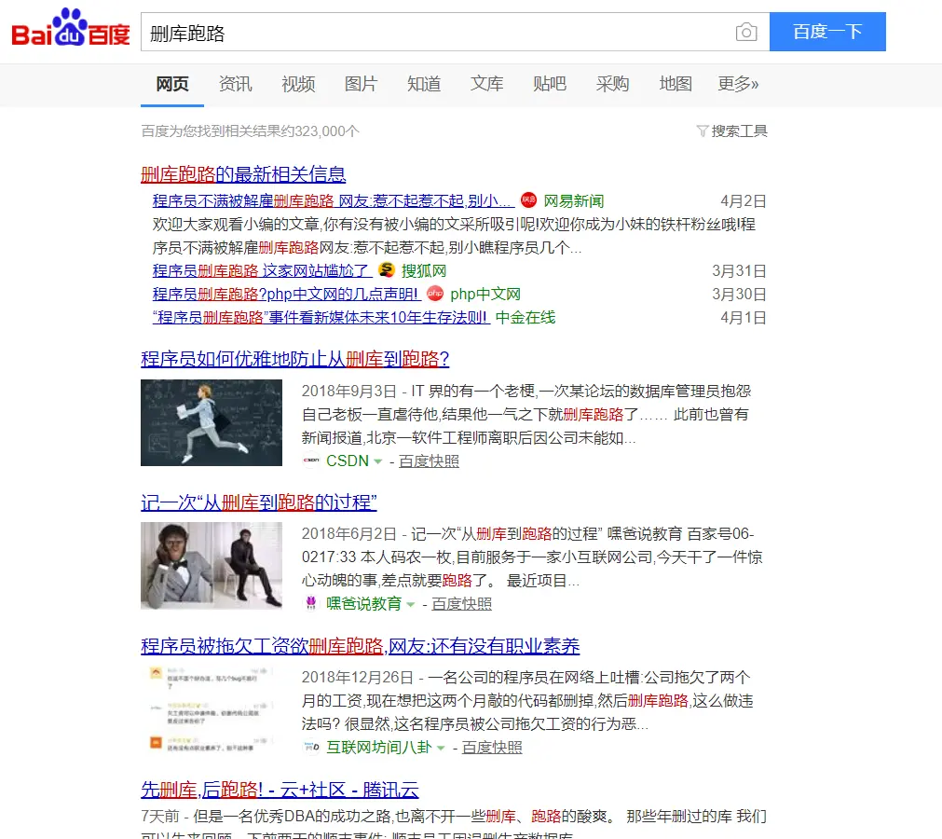Click the 3月30日 date

[740, 294]
